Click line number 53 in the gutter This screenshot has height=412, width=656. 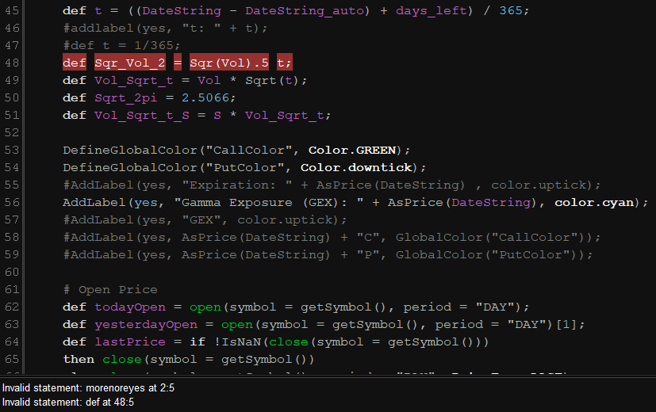(11, 151)
